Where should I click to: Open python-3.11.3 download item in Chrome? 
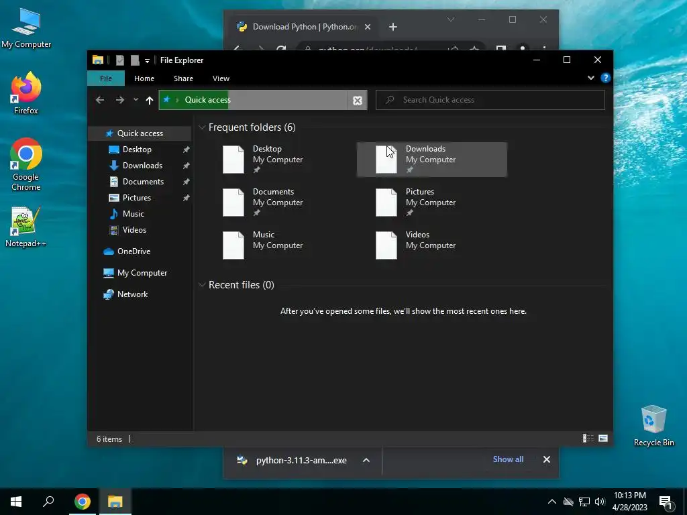point(292,460)
